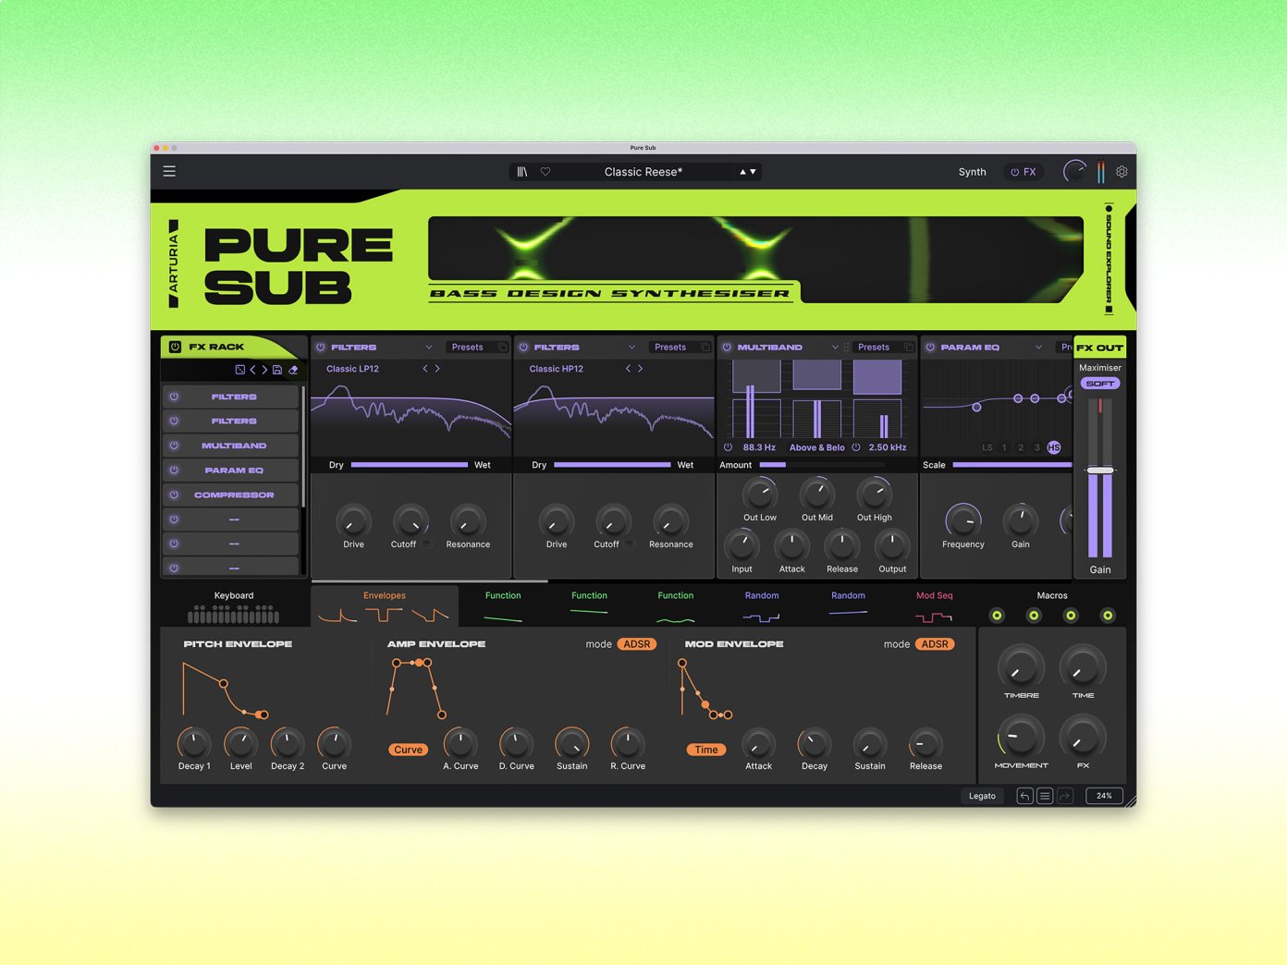The height and width of the screenshot is (965, 1287).
Task: Bypass the Param EQ module power button
Action: coord(930,348)
